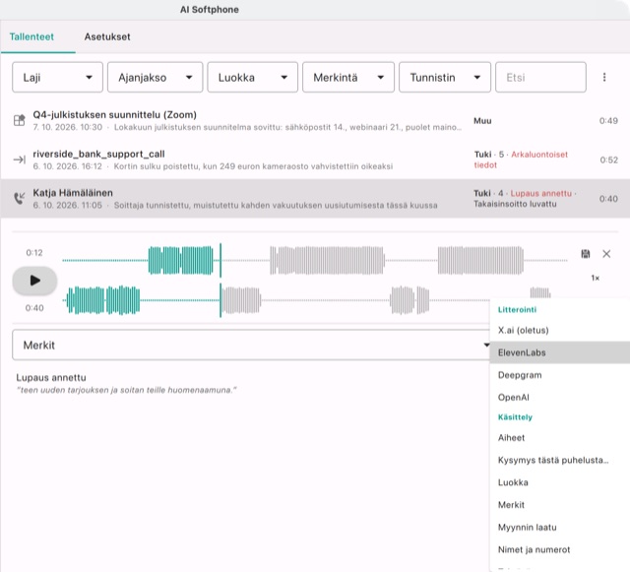The height and width of the screenshot is (572, 630).
Task: Select Merkit in the popup menu
Action: (560, 505)
